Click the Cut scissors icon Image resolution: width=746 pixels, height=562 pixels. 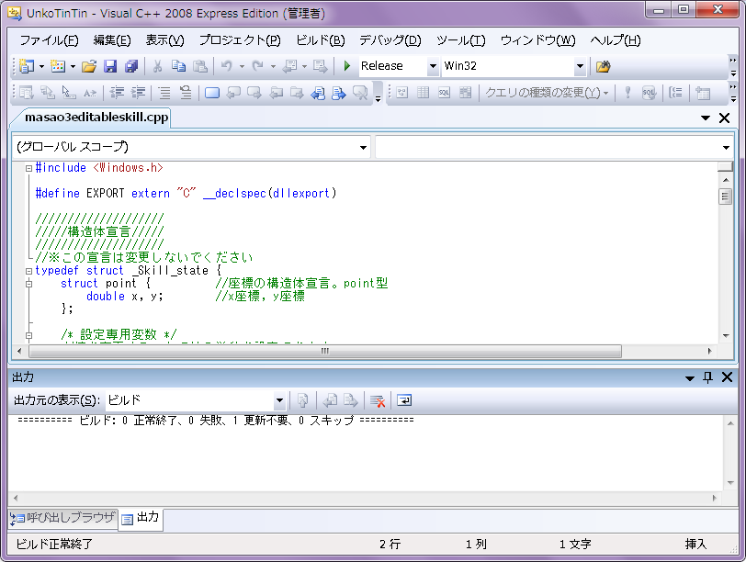coord(157,66)
